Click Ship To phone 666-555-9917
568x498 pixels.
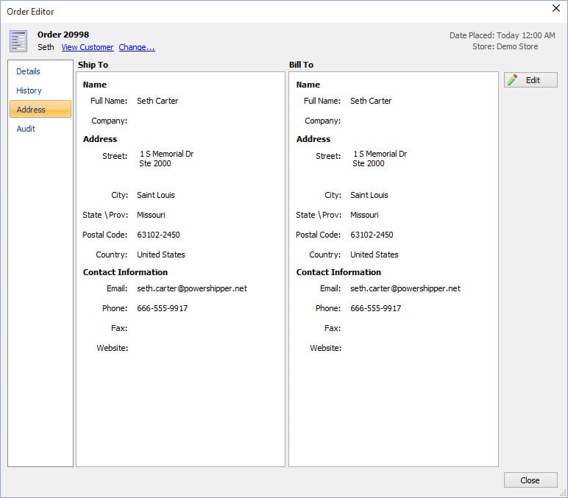coord(163,308)
